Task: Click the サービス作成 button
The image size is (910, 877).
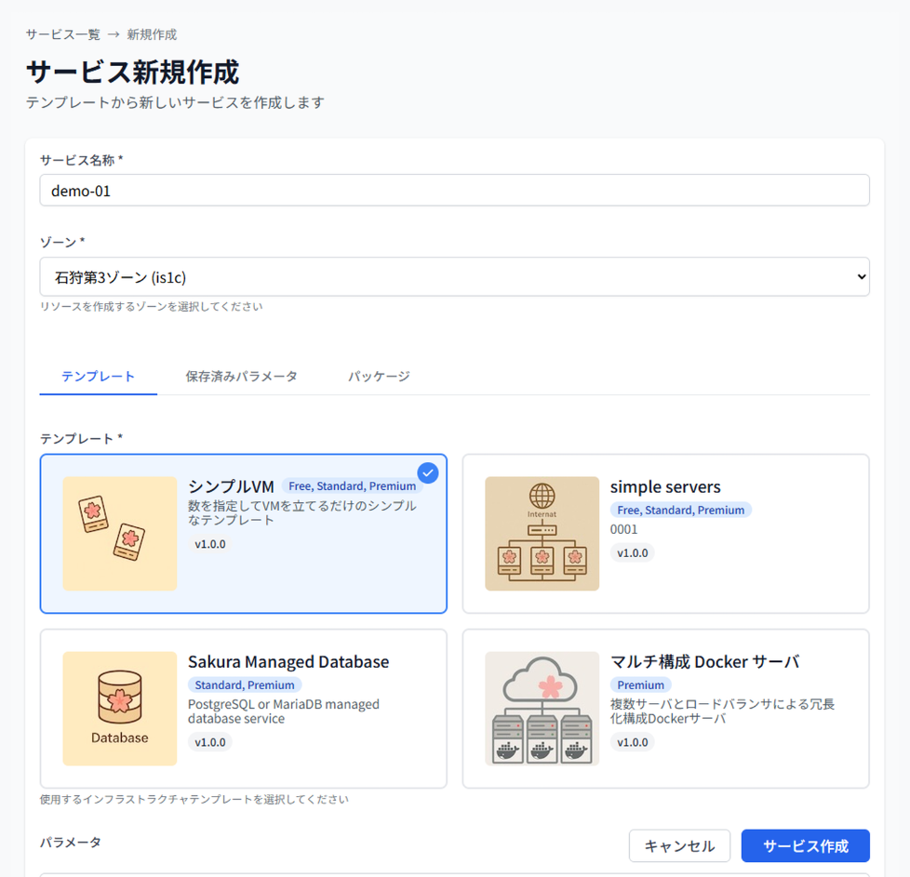Action: [x=806, y=845]
